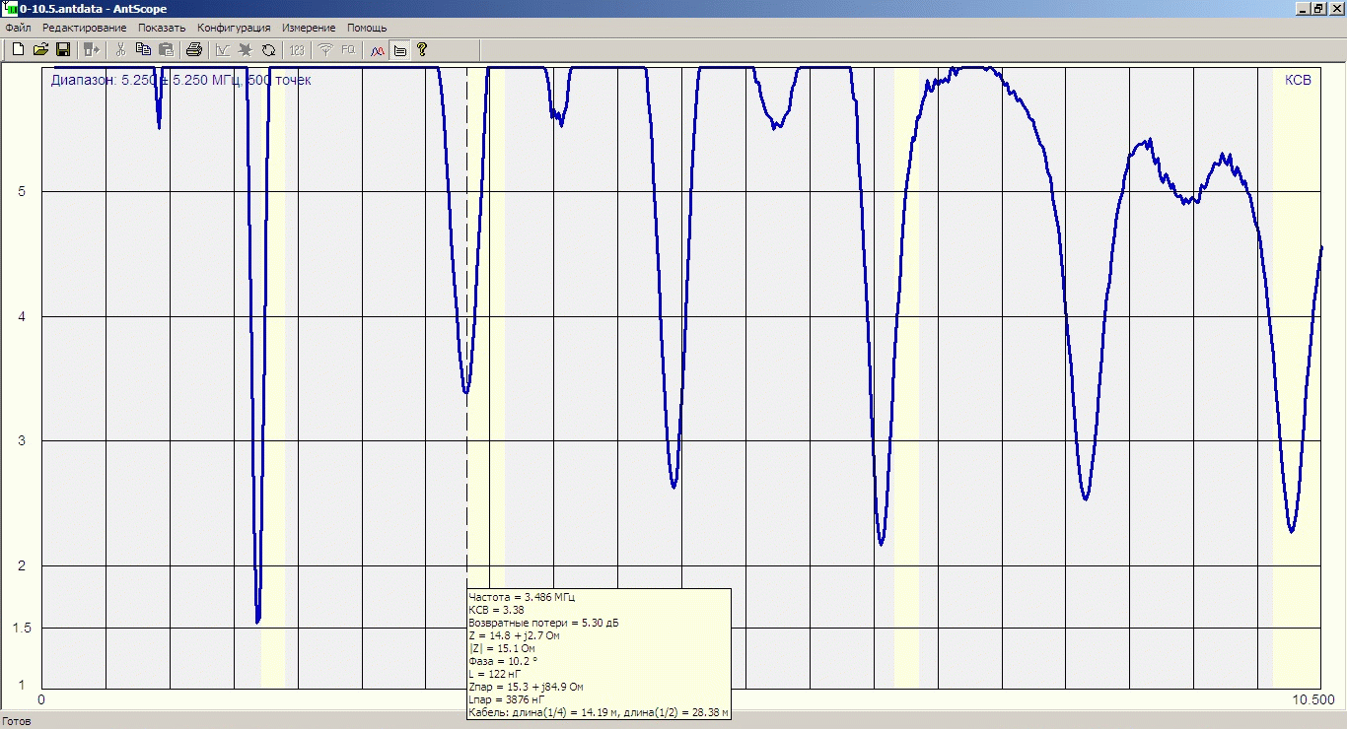
Task: Save data with the floppy disk icon
Action: point(62,49)
